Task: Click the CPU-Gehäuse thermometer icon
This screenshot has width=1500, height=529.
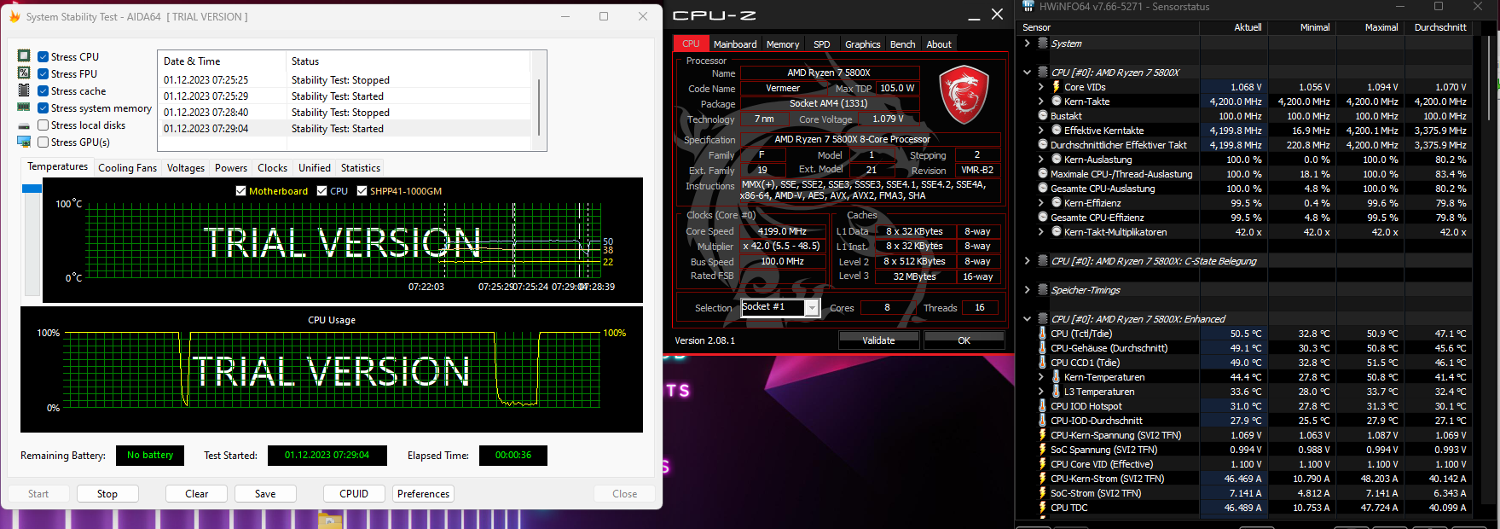Action: point(1043,348)
